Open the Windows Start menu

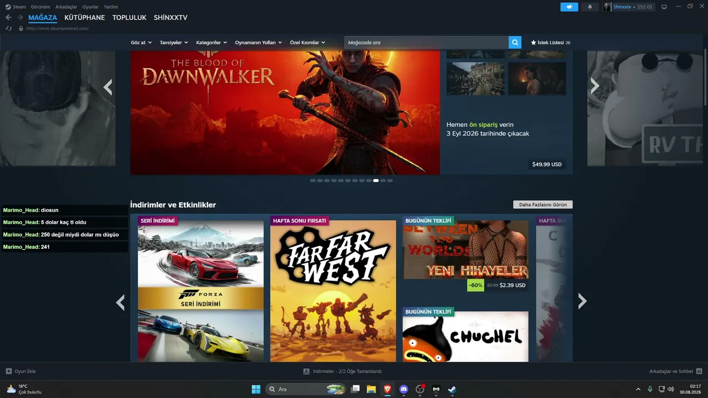(x=256, y=389)
